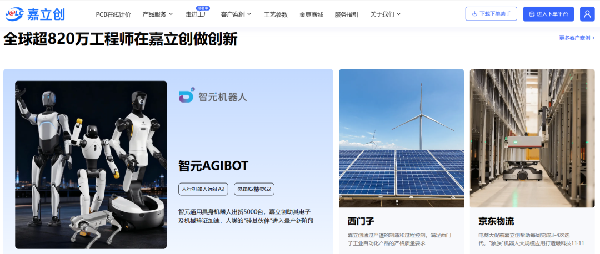The image size is (600, 254).
Task: Click the 西门子 card title
Action: tap(361, 221)
